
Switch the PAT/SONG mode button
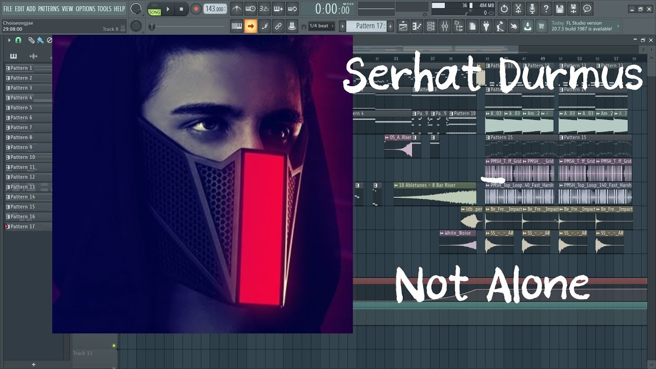154,9
